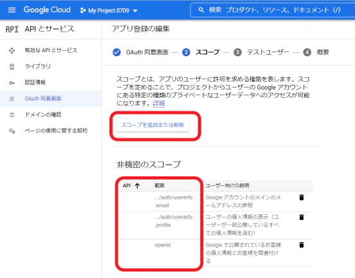Delete the userinfo.email scope
The image size is (355, 278).
coord(302,198)
